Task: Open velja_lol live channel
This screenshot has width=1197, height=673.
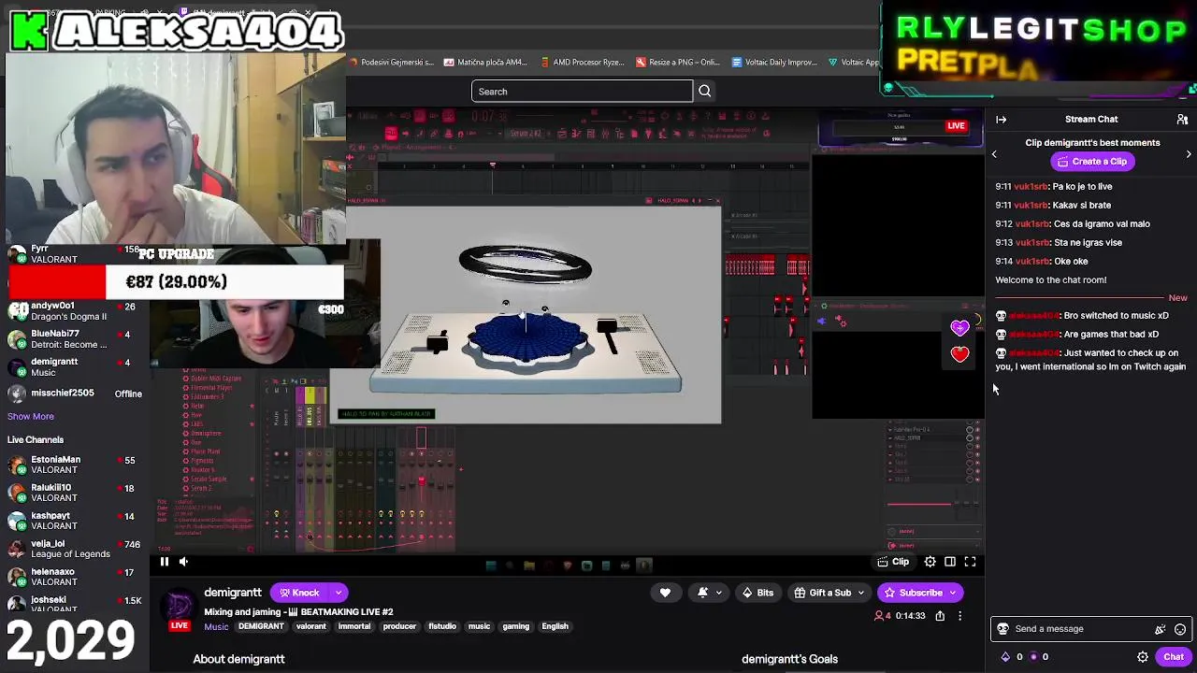Action: click(75, 549)
